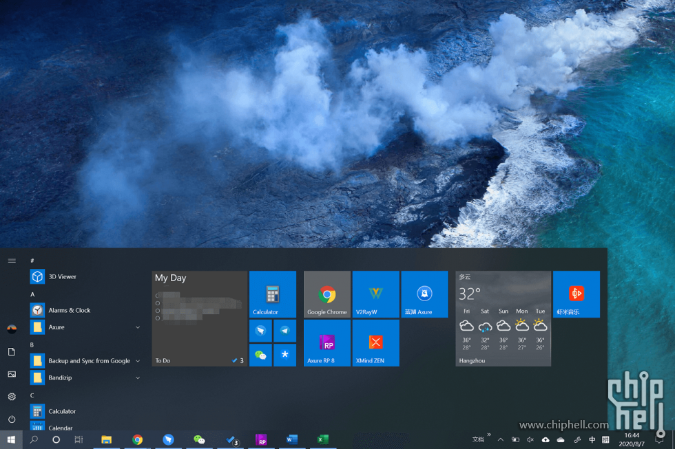The height and width of the screenshot is (449, 675).
Task: Open Alarms & Clock app
Action: [x=85, y=310]
